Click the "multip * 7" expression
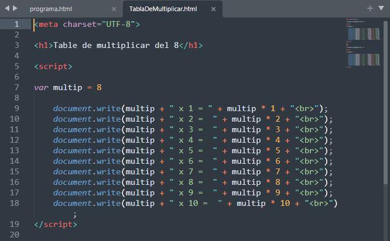The image size is (390, 241). [256, 171]
